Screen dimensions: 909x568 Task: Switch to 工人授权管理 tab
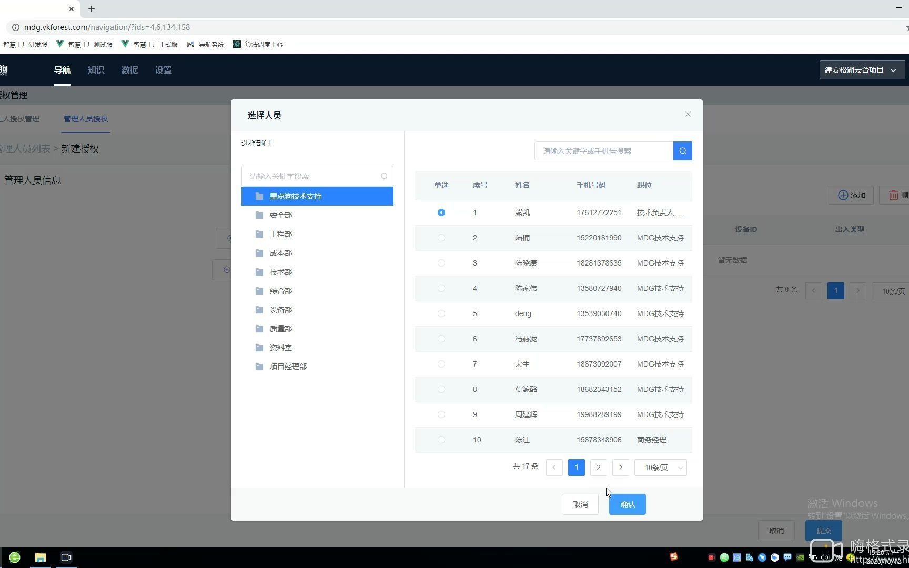tap(20, 119)
